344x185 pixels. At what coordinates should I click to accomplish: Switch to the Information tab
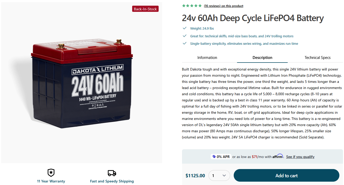click(x=207, y=58)
